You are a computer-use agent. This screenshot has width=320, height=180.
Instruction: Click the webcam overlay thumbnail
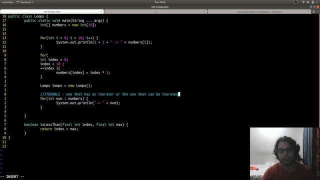click(284, 153)
